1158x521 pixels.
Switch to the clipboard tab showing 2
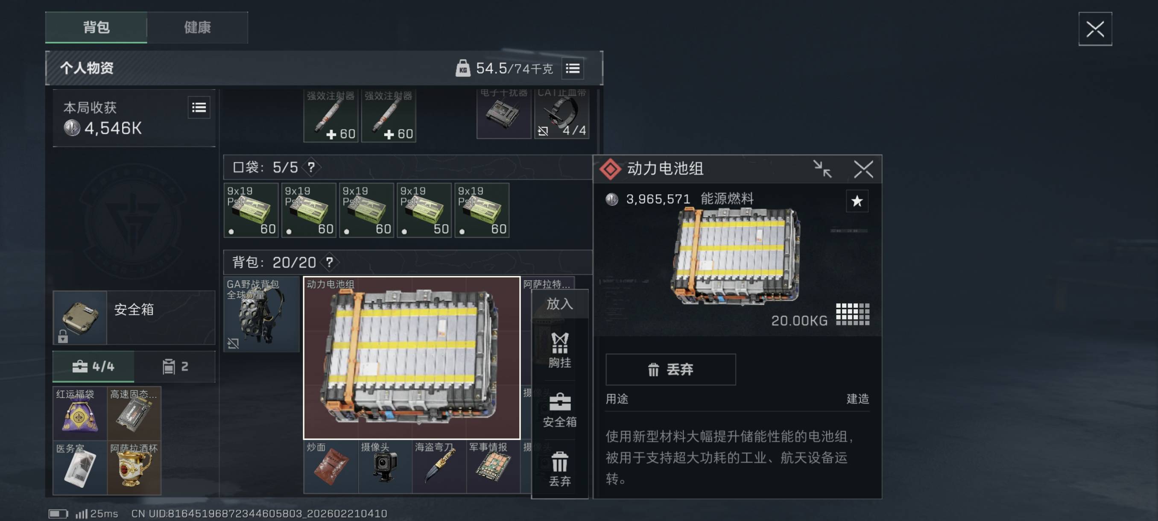[x=175, y=366]
